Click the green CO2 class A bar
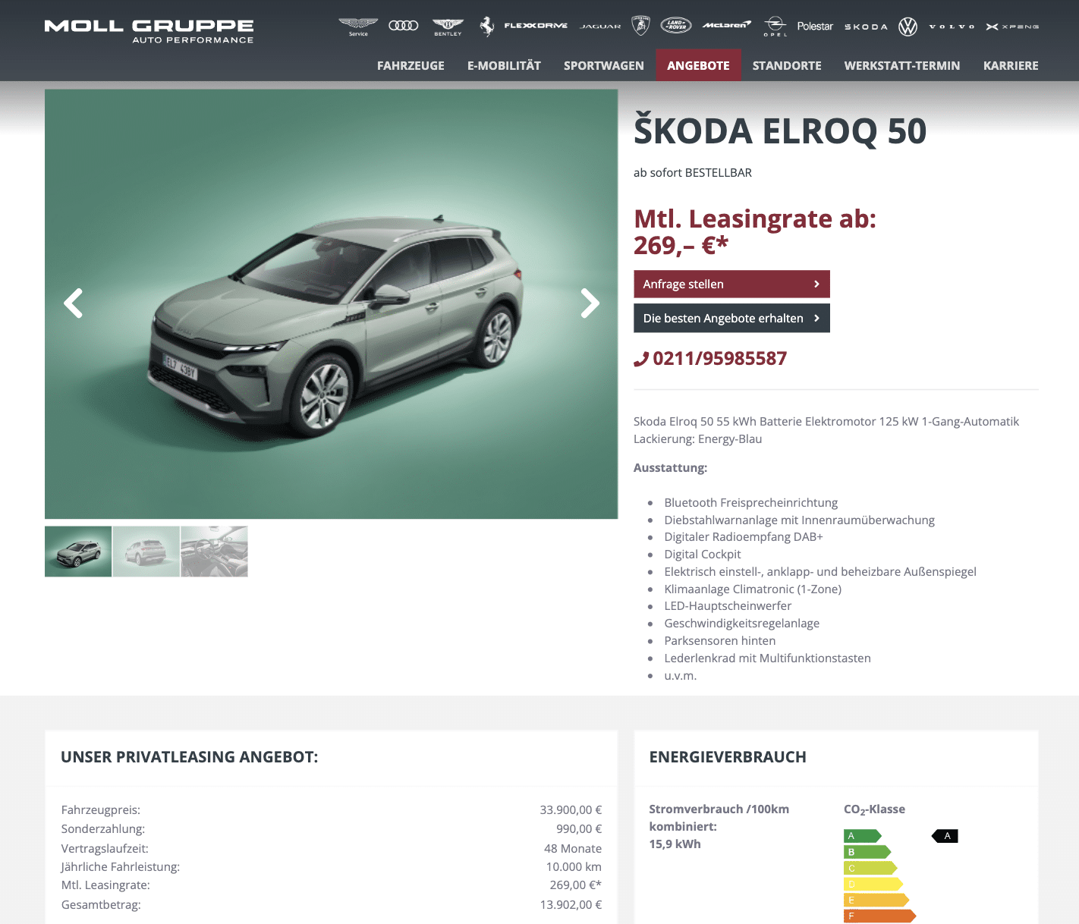The width and height of the screenshot is (1079, 924). click(863, 836)
